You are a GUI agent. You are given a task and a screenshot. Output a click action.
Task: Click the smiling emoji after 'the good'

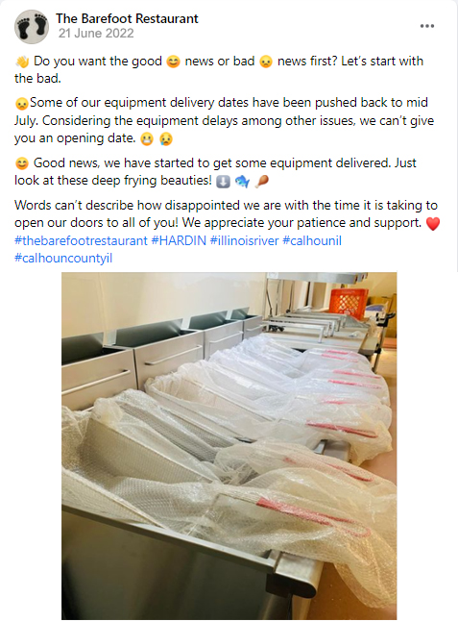[173, 62]
